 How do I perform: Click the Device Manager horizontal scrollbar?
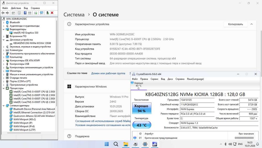point(24,133)
